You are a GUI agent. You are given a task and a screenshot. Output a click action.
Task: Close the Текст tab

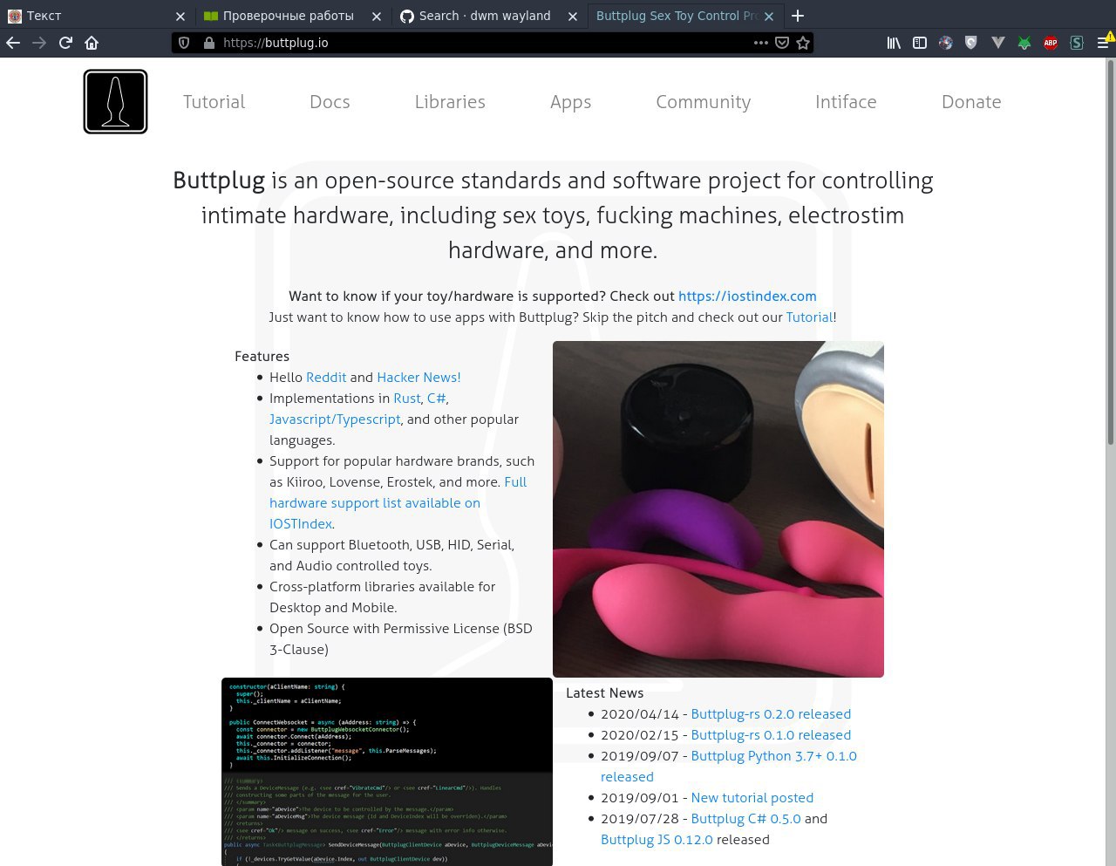tap(180, 16)
